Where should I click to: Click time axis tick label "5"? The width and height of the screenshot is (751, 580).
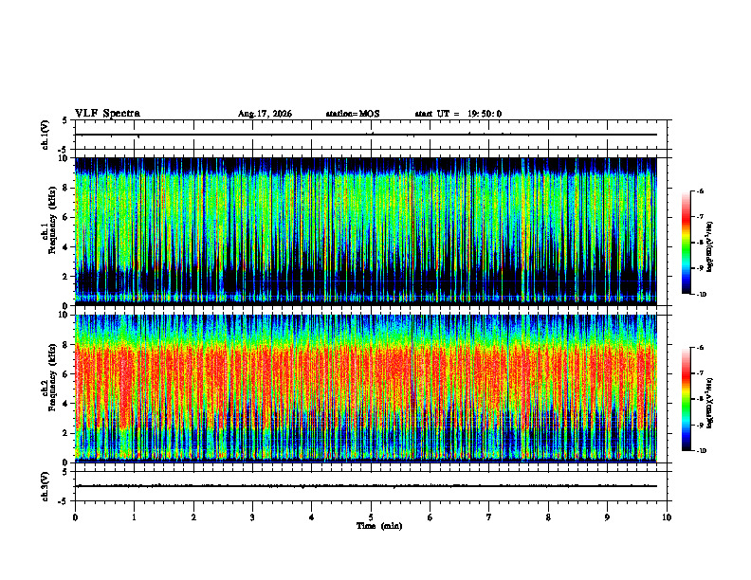[371, 517]
